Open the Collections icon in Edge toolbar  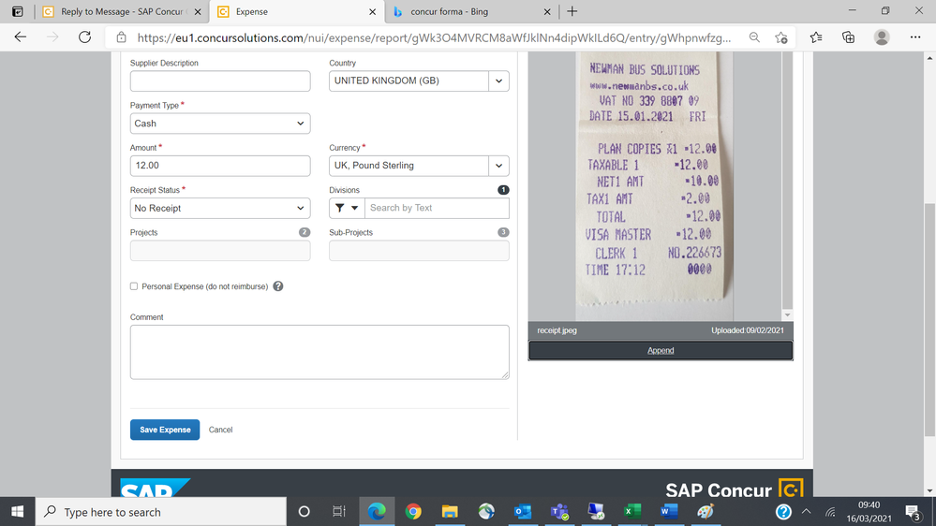click(848, 37)
